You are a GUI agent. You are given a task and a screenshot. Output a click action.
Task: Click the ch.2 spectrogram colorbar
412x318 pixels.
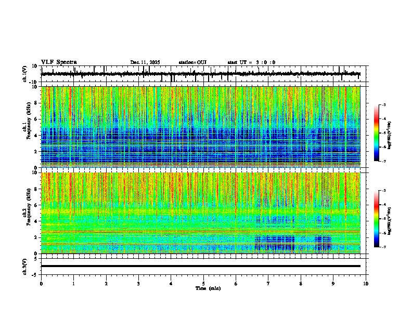pos(376,219)
